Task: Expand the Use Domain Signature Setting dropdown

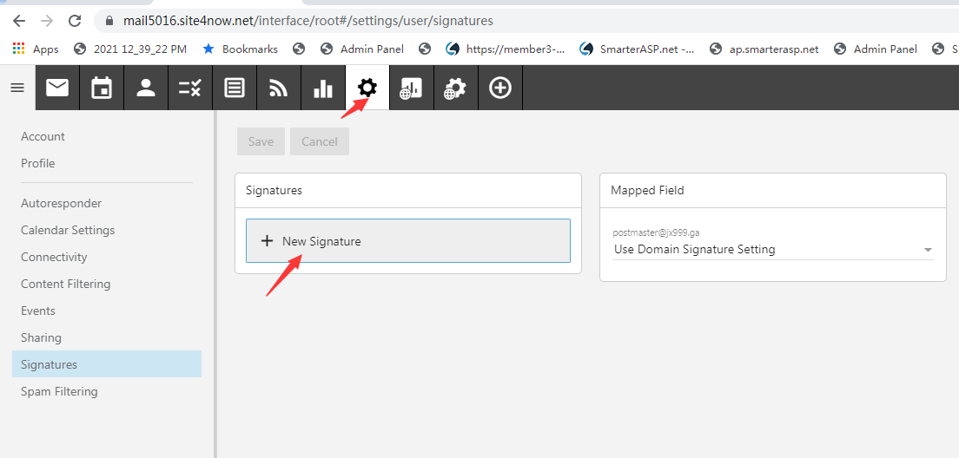Action: (772, 249)
